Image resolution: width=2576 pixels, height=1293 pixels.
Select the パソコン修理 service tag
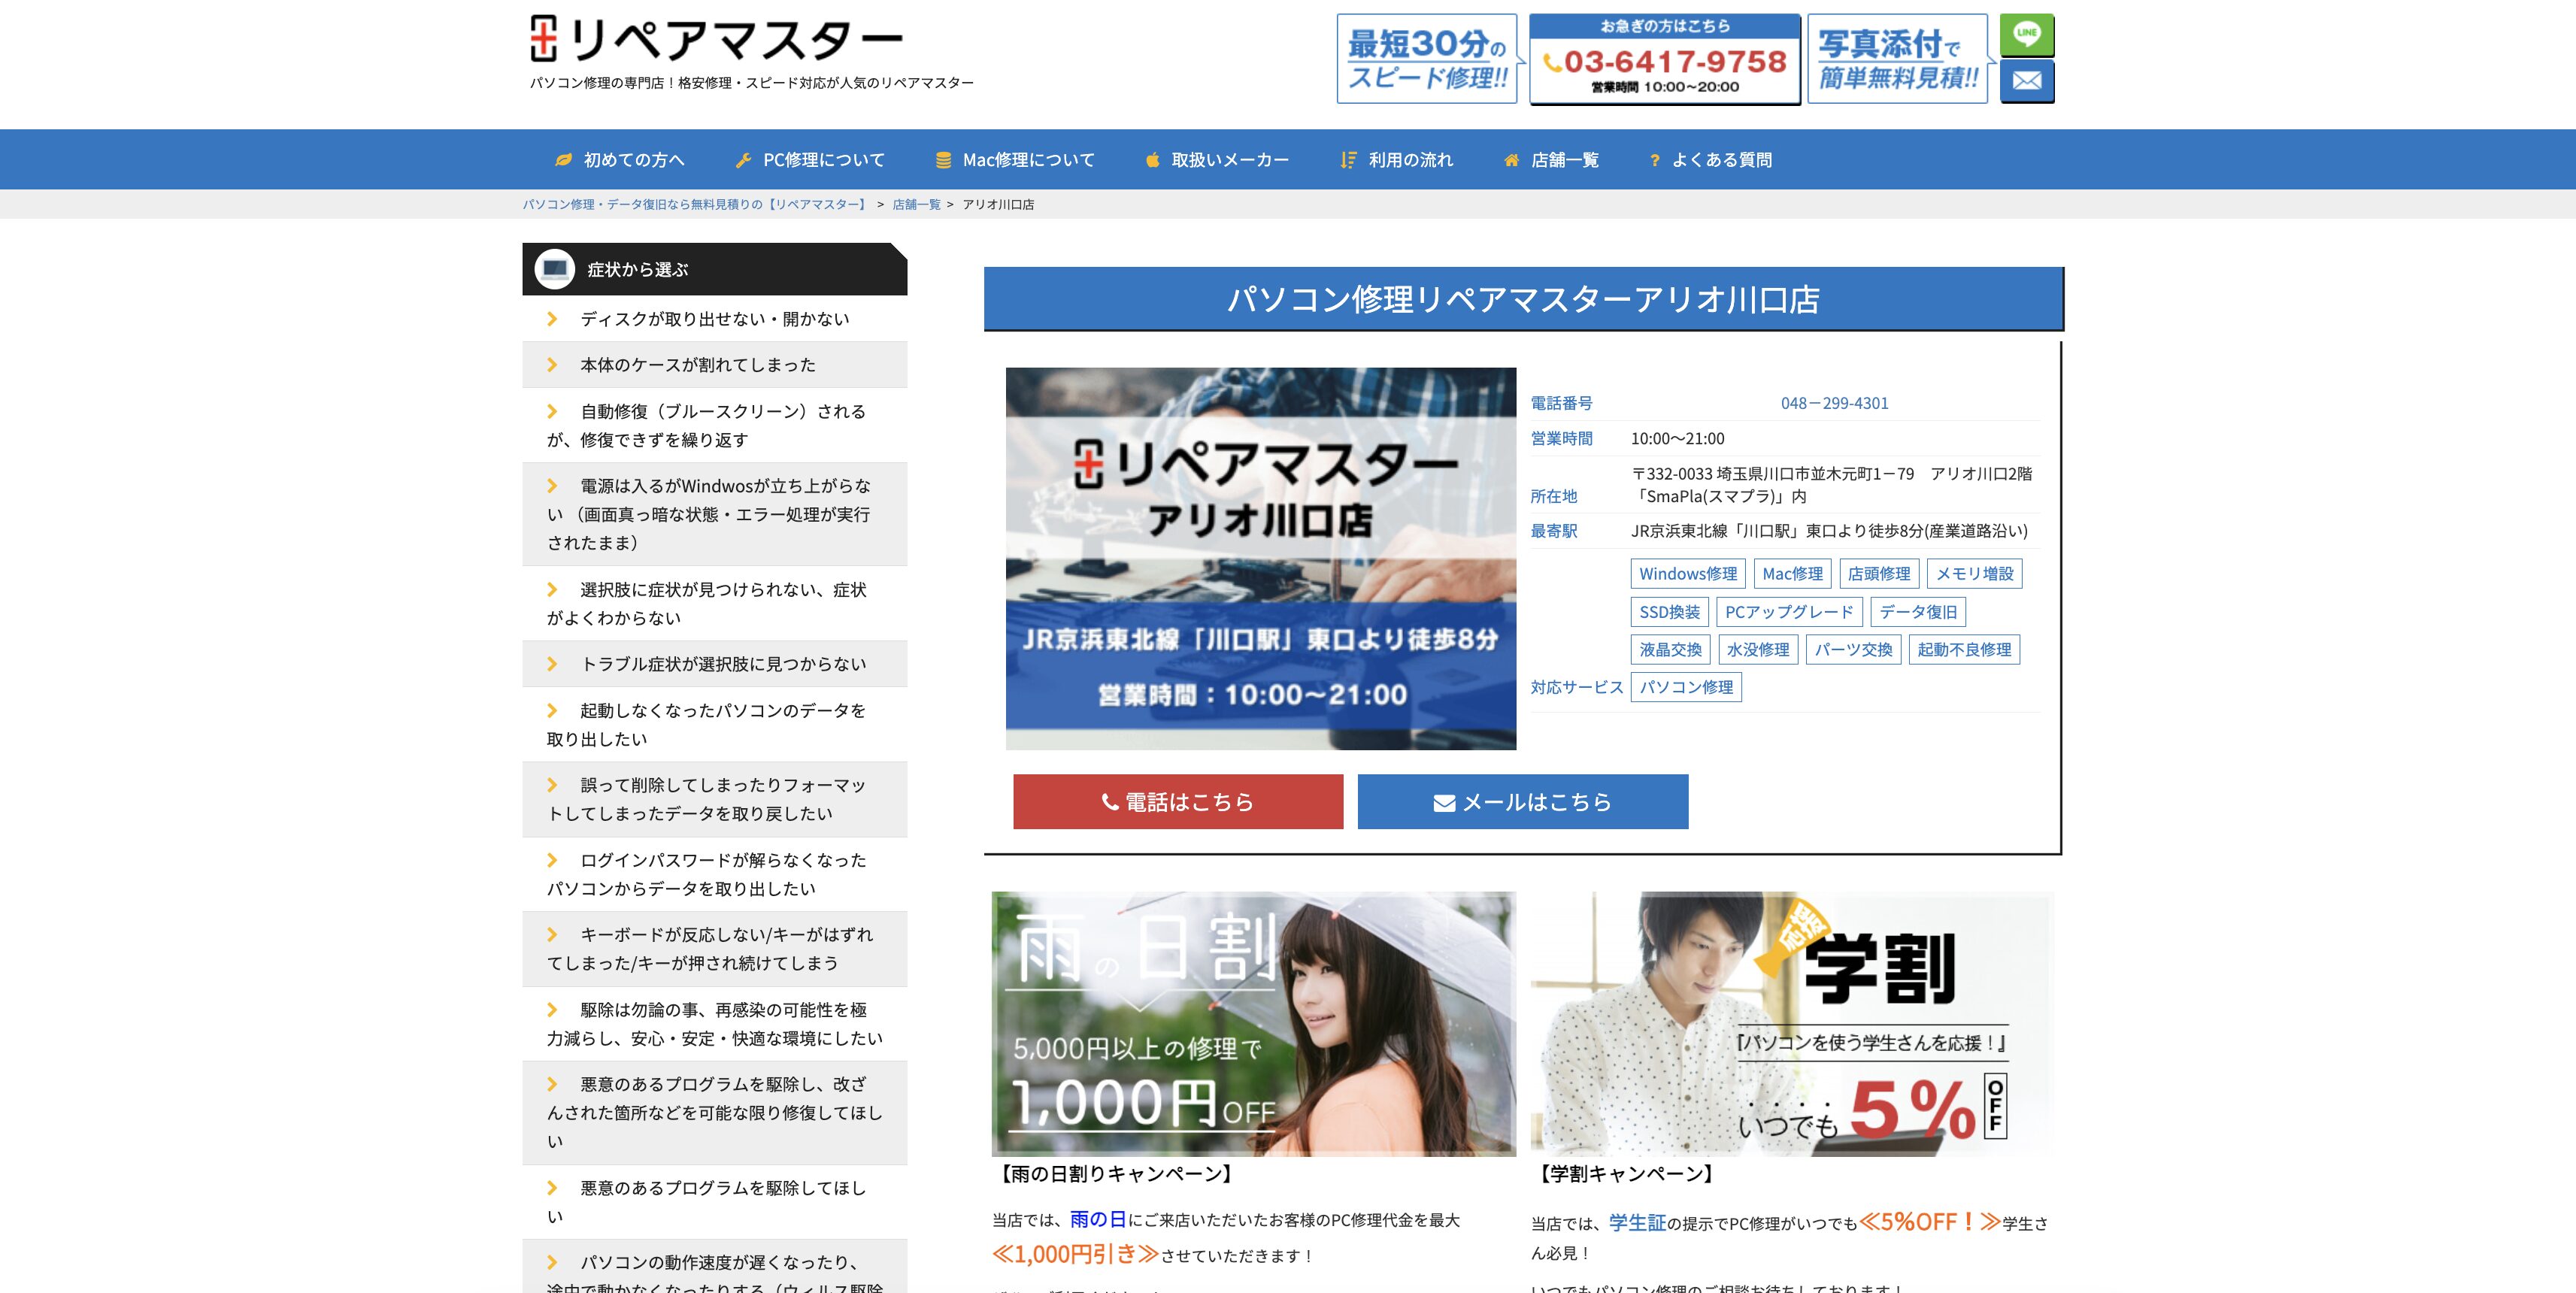[1686, 687]
